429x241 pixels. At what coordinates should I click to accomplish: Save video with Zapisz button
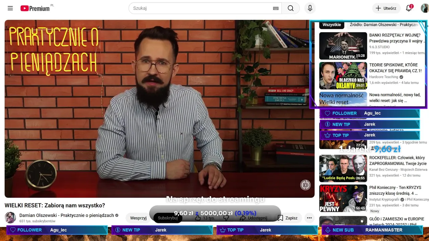(x=288, y=218)
